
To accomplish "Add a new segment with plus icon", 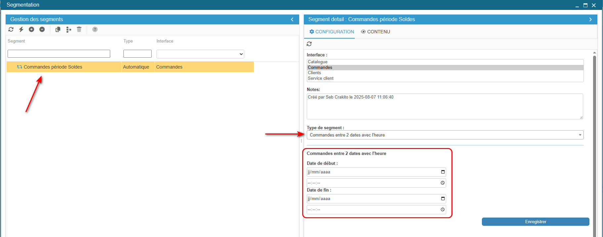I will 31,29.
